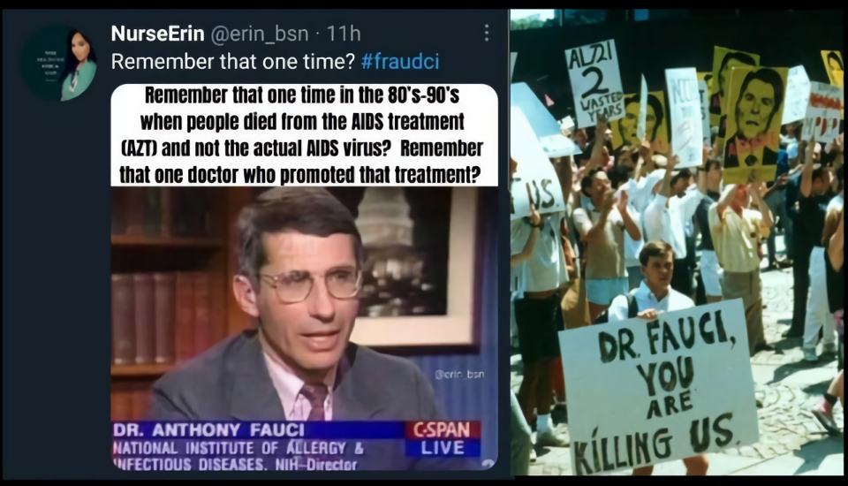
Task: Click the @erin_bsn watermark on the image
Action: coord(459,374)
